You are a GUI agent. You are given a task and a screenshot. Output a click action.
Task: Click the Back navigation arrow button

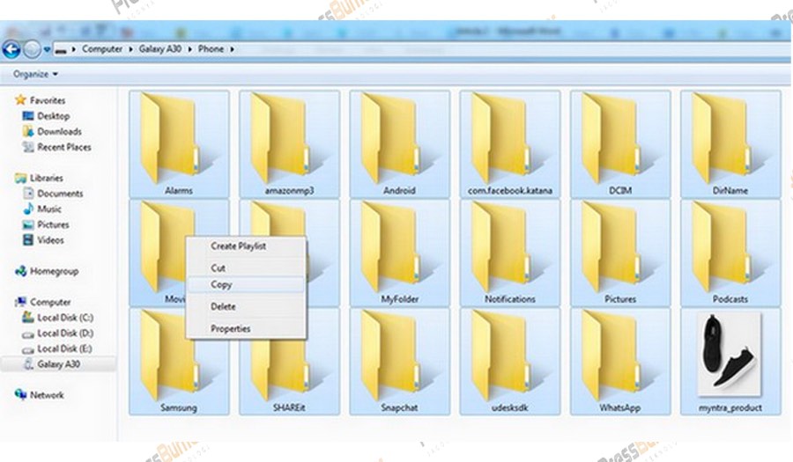tap(12, 49)
